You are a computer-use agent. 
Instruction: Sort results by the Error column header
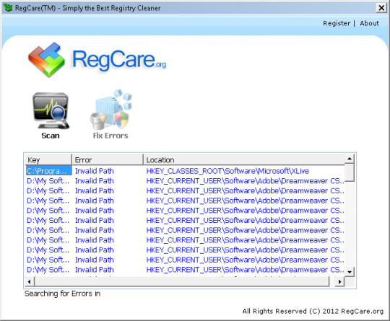tap(108, 159)
